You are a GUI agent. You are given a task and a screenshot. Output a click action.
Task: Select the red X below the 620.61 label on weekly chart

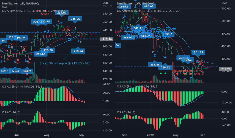pyautogui.click(x=146, y=17)
